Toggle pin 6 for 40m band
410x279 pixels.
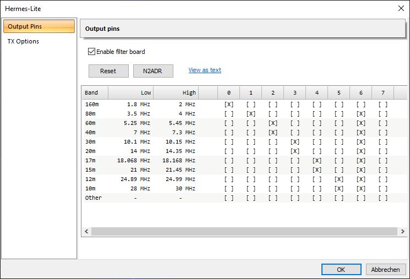coord(361,132)
